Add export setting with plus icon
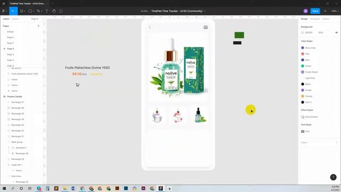The image size is (341, 192). [x=336, y=142]
